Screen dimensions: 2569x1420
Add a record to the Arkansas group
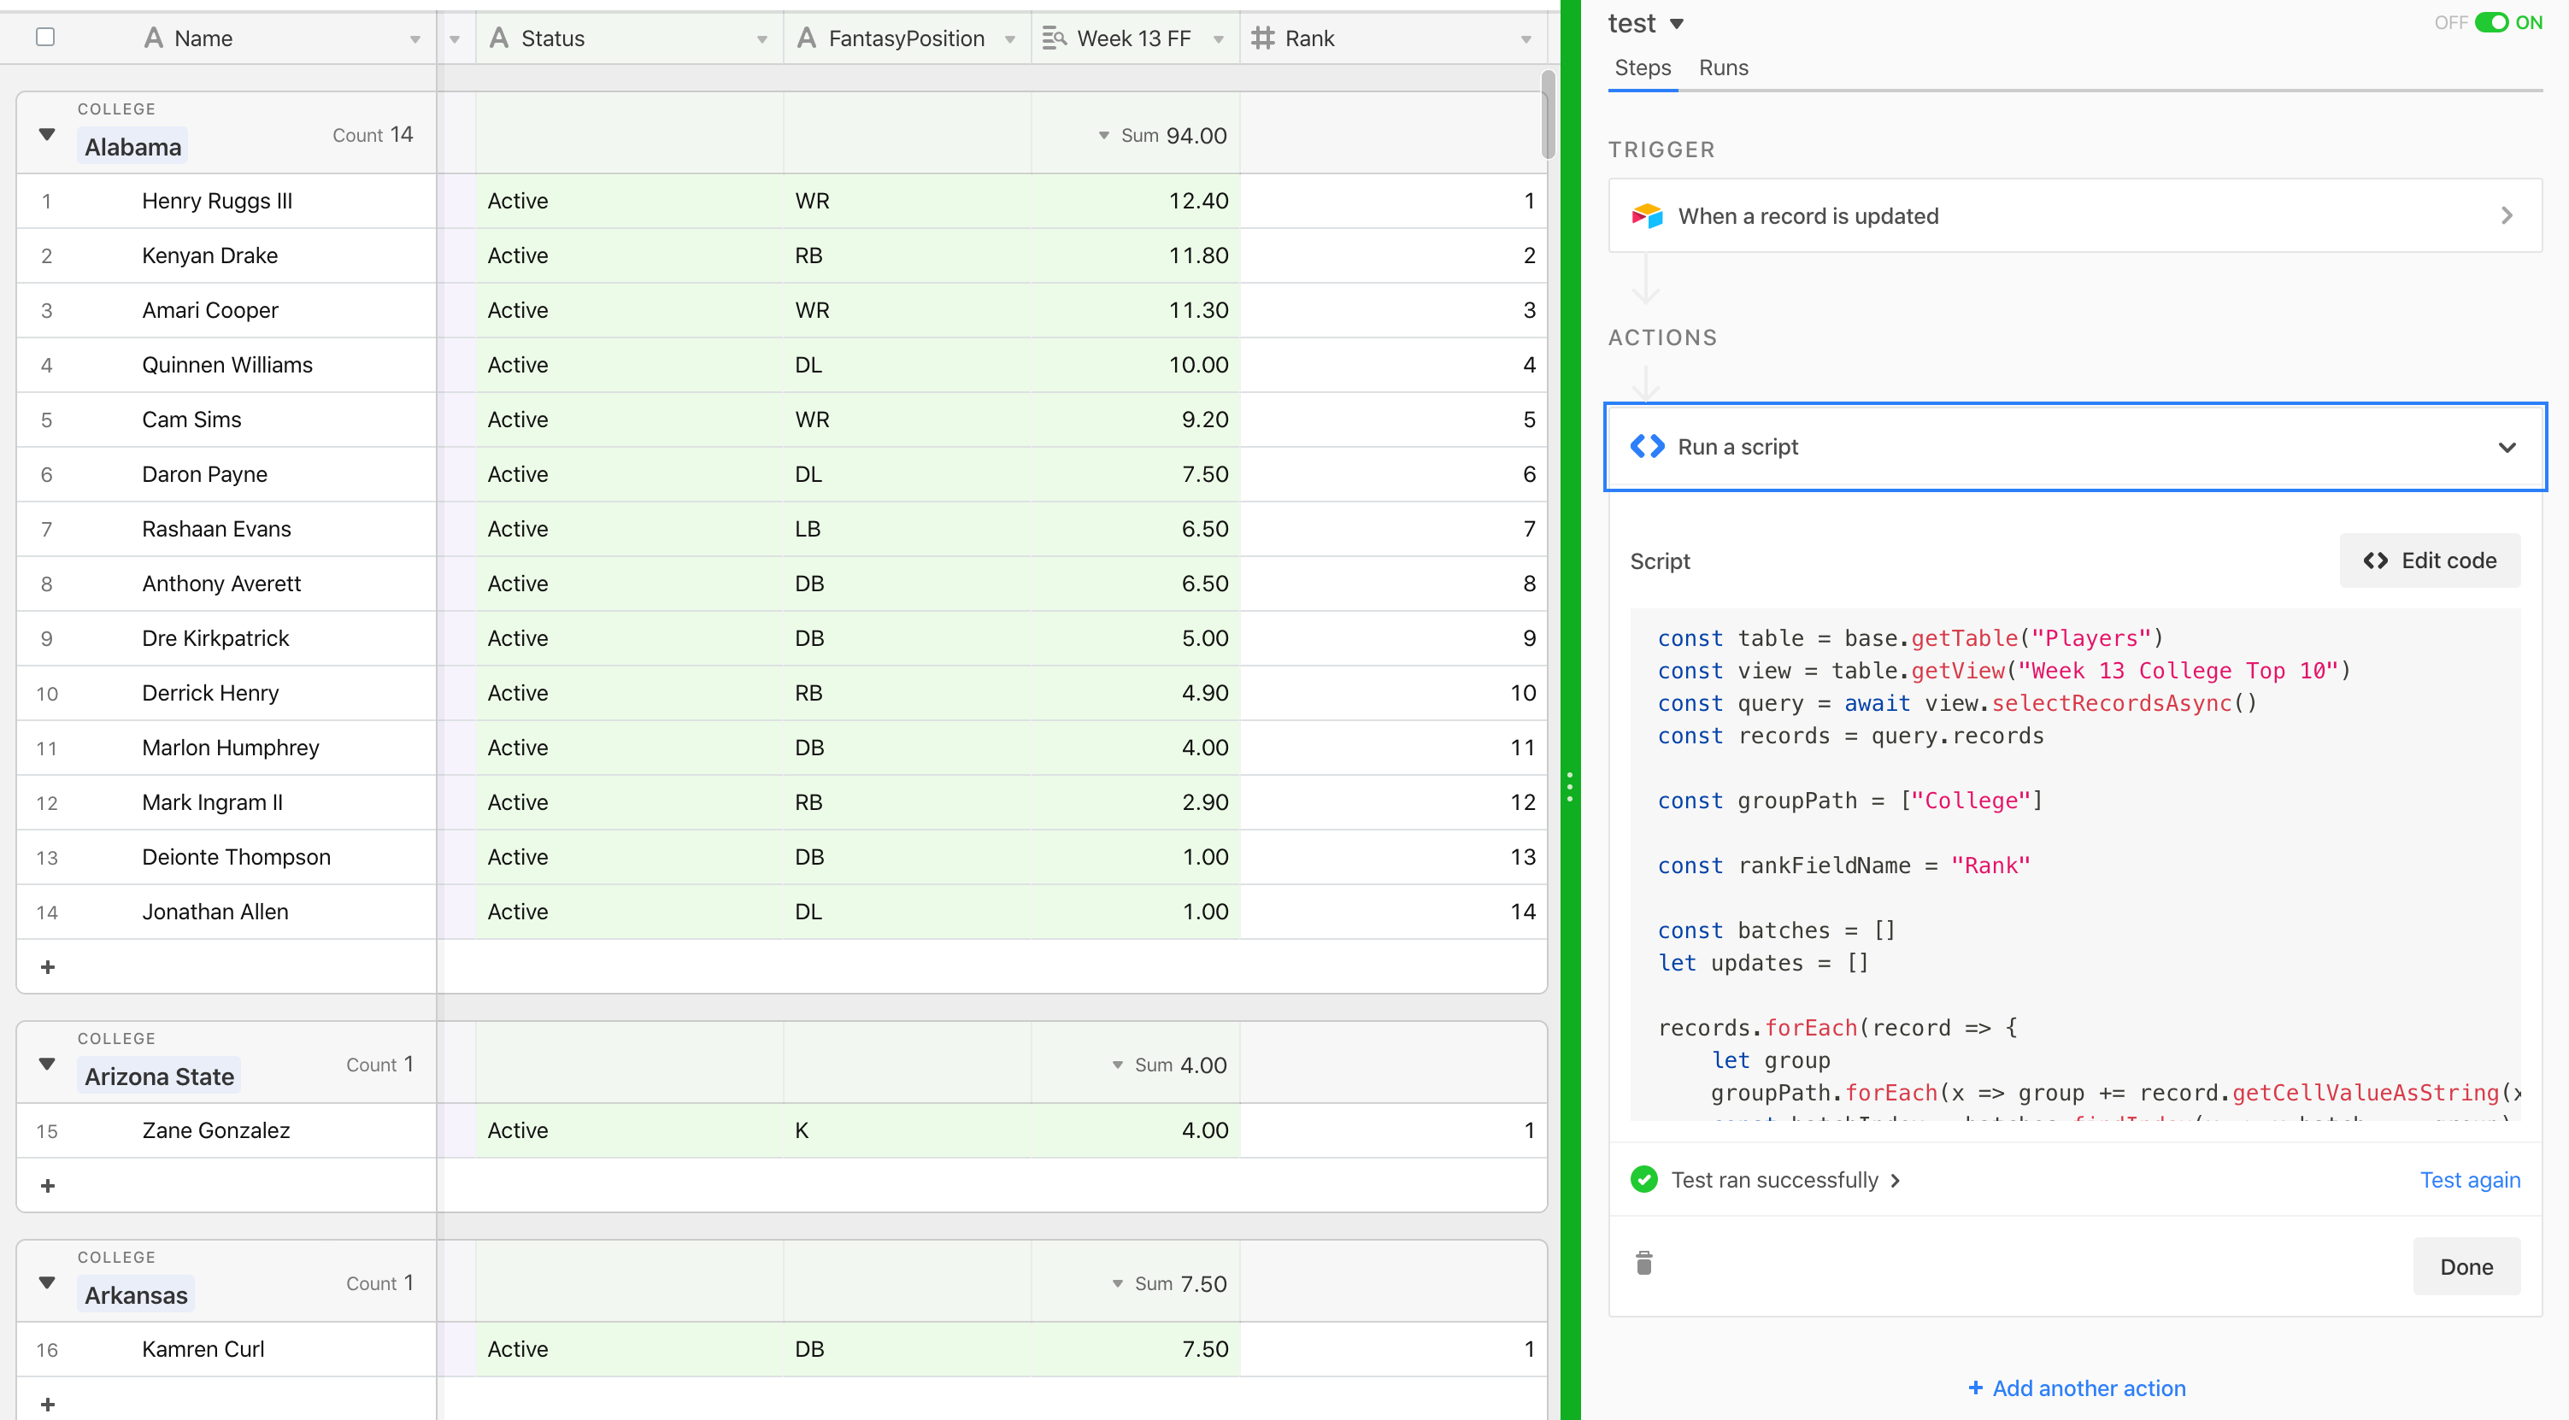pyautogui.click(x=47, y=1404)
